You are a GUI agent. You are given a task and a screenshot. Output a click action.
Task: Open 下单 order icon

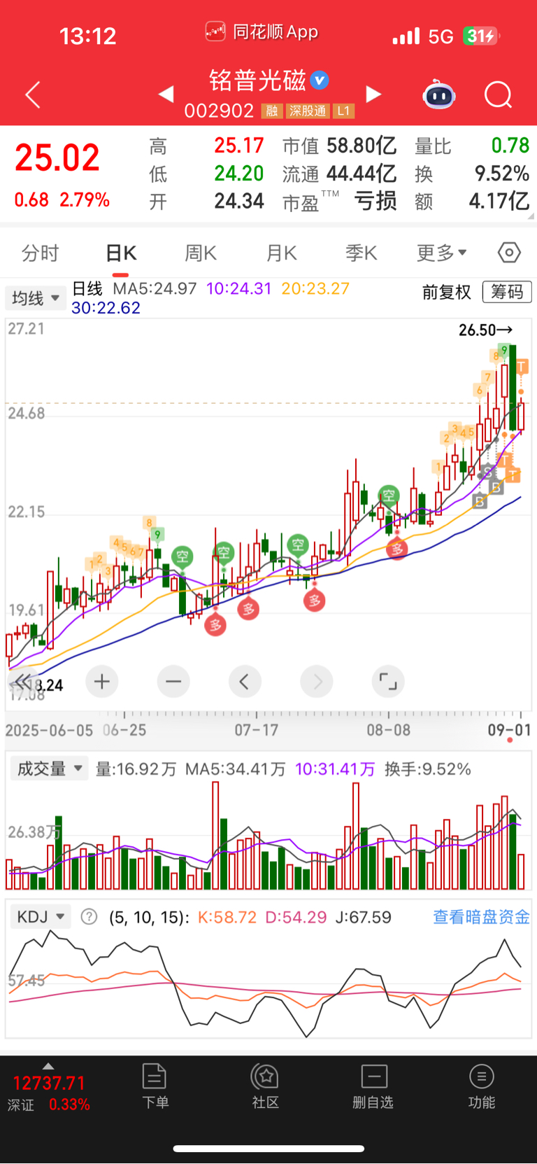[155, 1086]
